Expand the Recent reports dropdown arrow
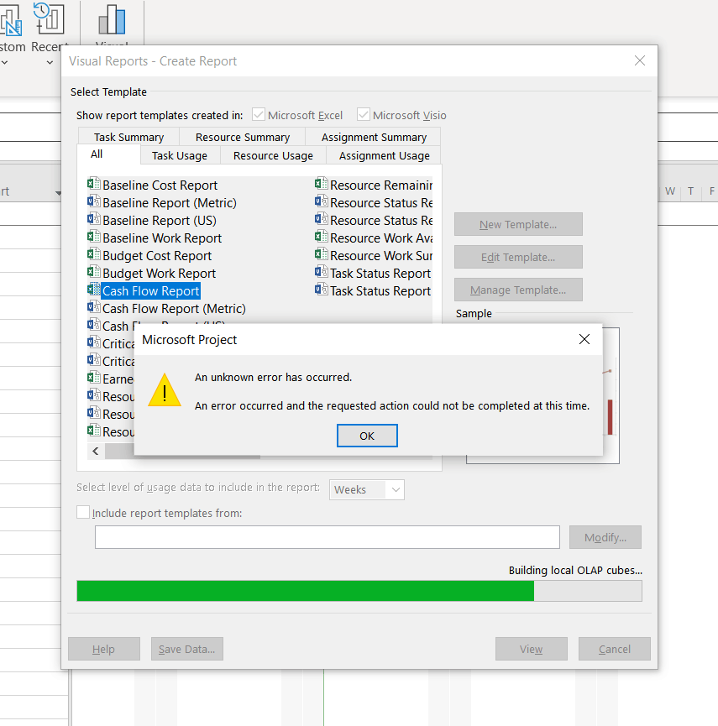Viewport: 718px width, 726px height. coord(50,62)
